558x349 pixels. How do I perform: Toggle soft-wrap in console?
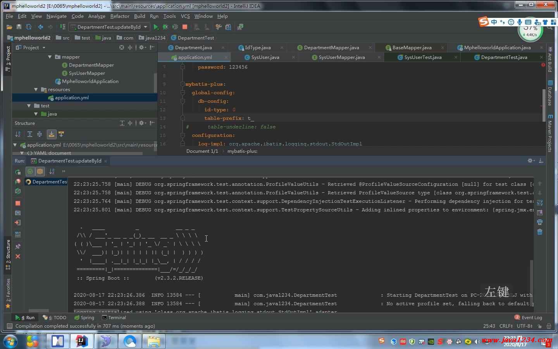tap(540, 202)
